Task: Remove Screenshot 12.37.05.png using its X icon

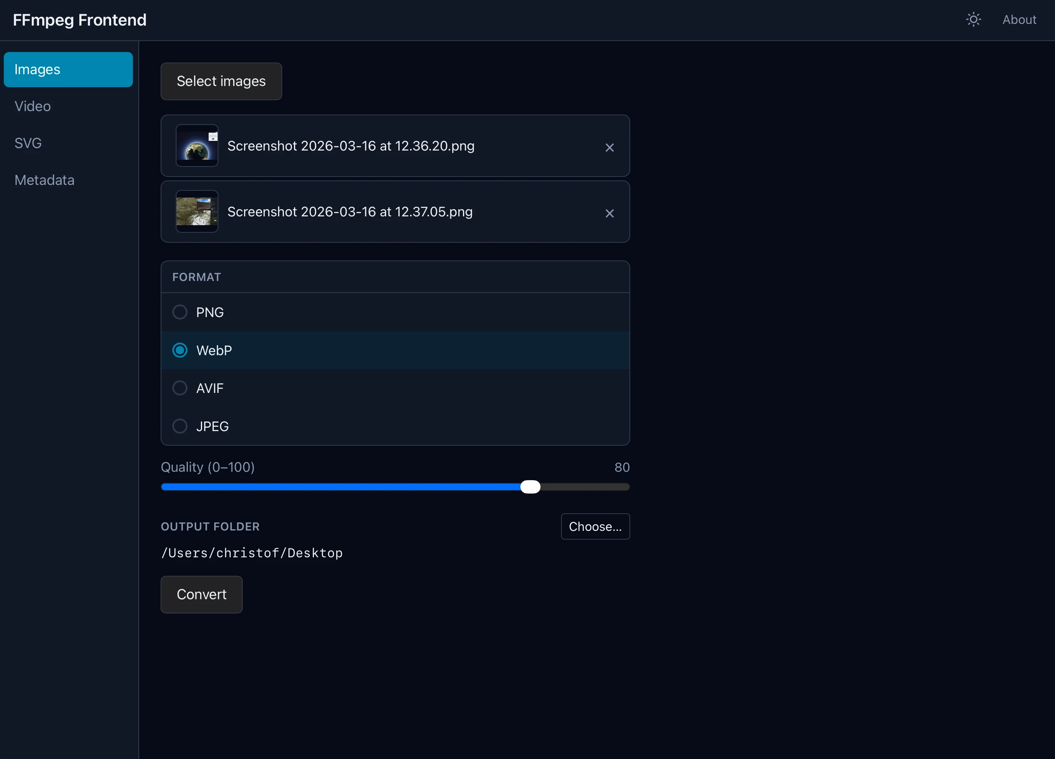Action: 609,213
